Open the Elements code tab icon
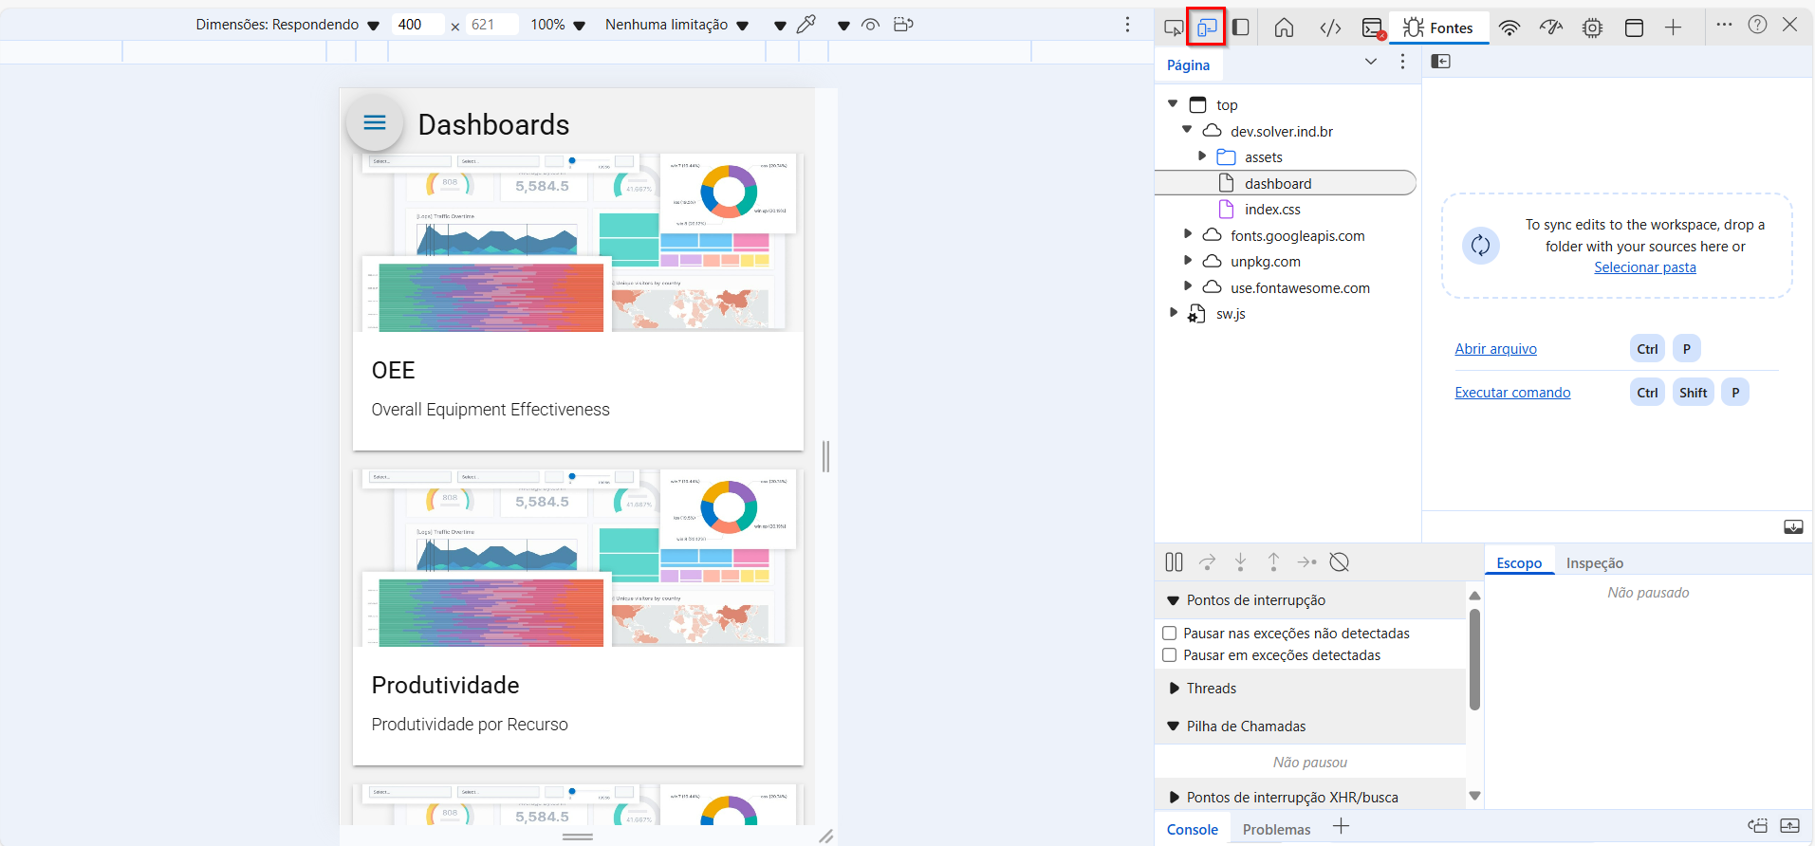Image resolution: width=1815 pixels, height=846 pixels. point(1330,28)
